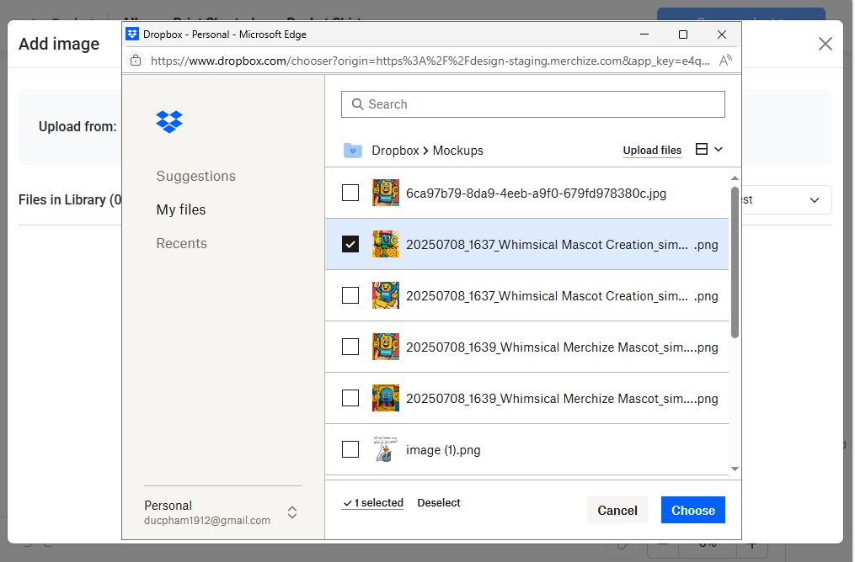Focus the Search input field
The image size is (855, 562).
[532, 104]
